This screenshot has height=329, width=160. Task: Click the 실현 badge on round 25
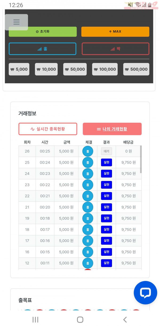pyautogui.click(x=106, y=162)
